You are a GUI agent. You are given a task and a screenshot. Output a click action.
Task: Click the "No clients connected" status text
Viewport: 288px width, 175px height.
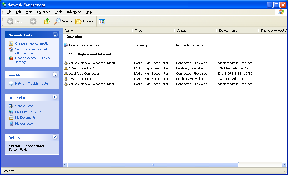[x=191, y=45]
